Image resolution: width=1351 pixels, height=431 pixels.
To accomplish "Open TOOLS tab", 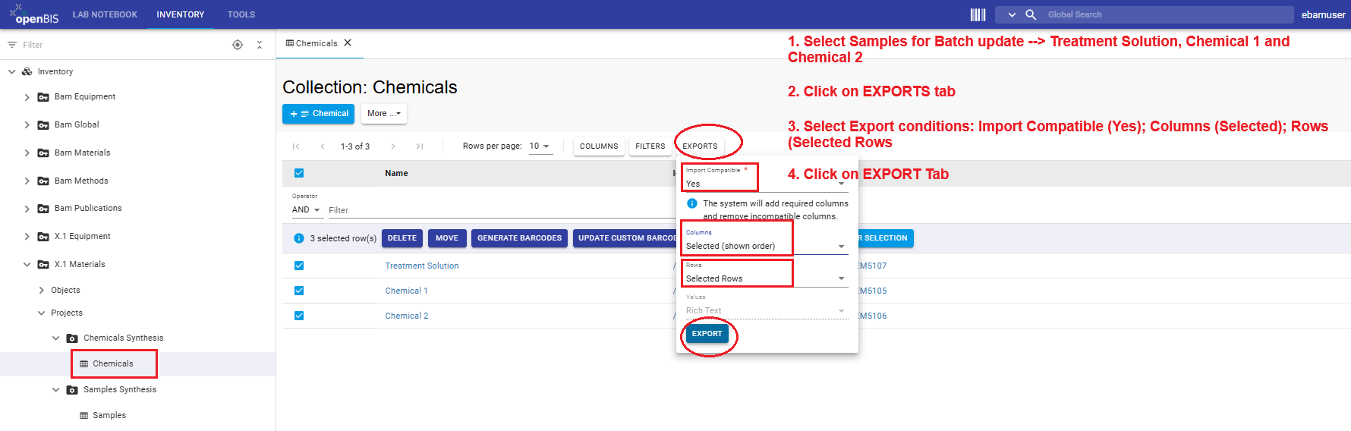I will click(241, 14).
